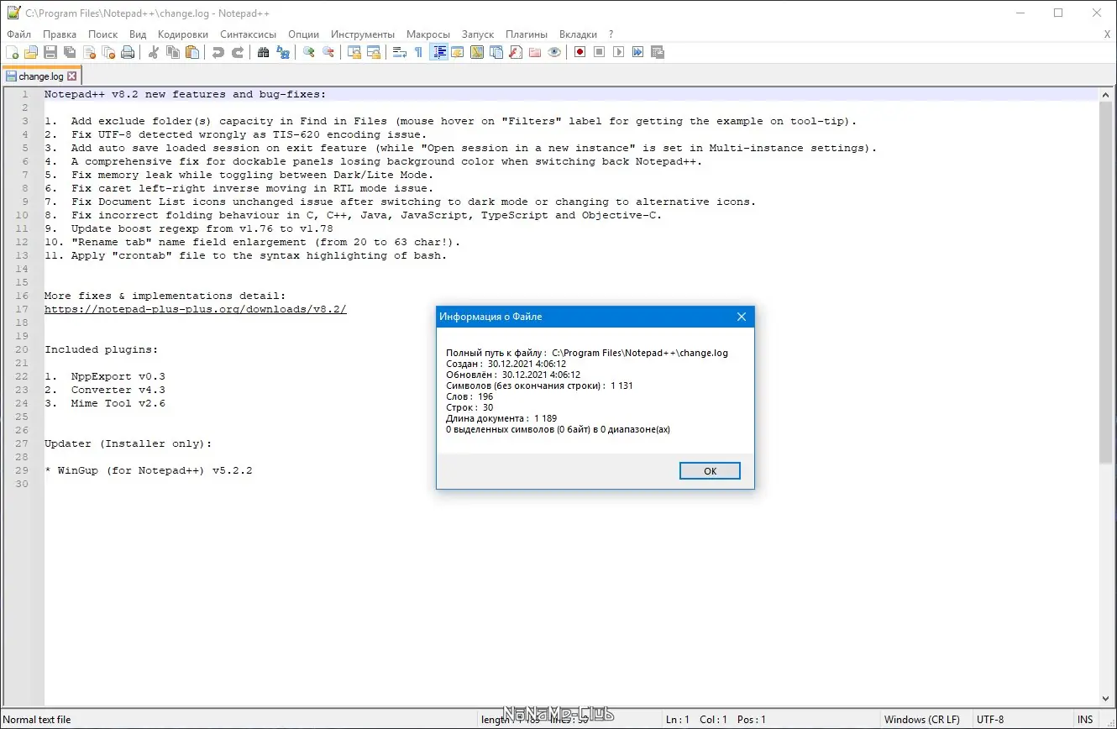
Task: Paste using the clipboard toolbar icon
Action: [192, 52]
